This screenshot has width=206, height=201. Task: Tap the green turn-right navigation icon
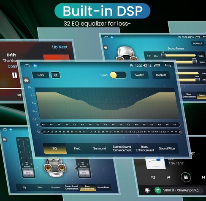pos(158,190)
